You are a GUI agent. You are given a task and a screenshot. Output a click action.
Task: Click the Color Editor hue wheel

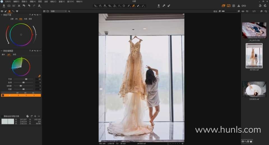pos(21,67)
